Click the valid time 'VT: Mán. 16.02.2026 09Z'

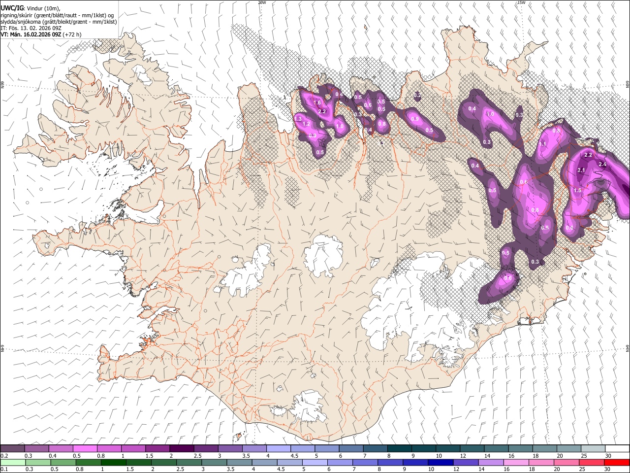(31, 34)
